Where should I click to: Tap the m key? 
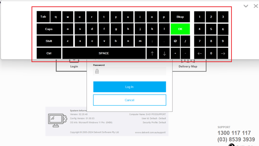pos(140,41)
